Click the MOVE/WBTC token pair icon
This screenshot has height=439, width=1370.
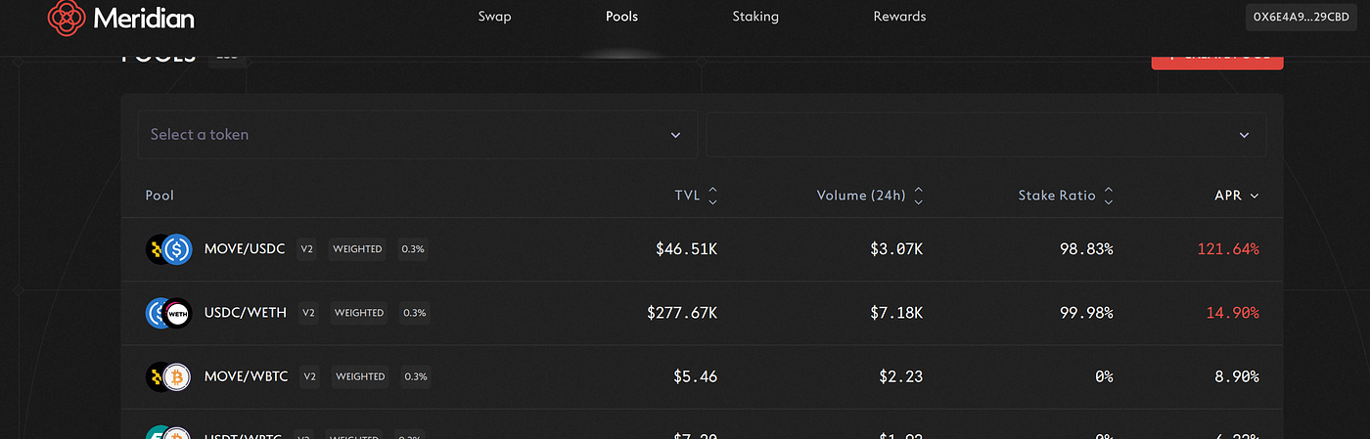point(168,376)
